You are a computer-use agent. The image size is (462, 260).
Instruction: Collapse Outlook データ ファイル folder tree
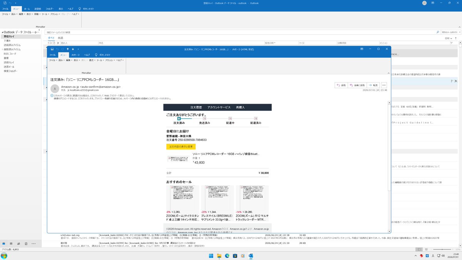point(2,32)
